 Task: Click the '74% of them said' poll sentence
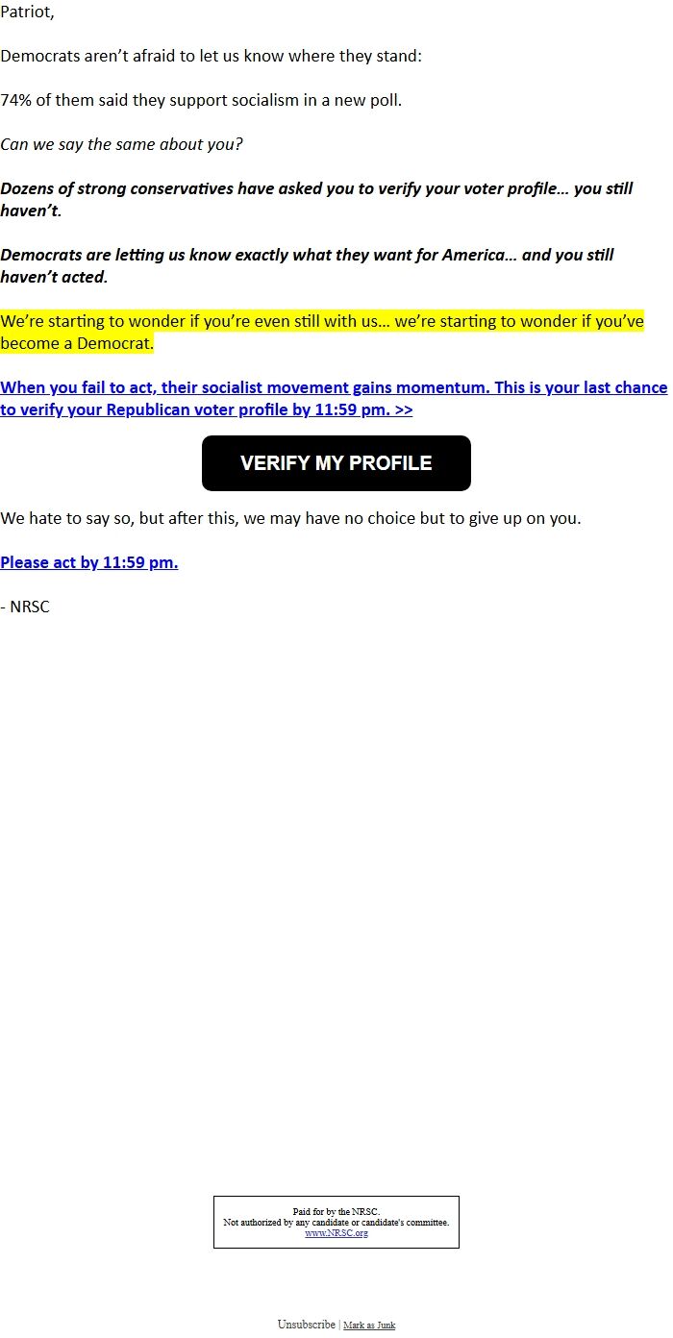point(201,100)
